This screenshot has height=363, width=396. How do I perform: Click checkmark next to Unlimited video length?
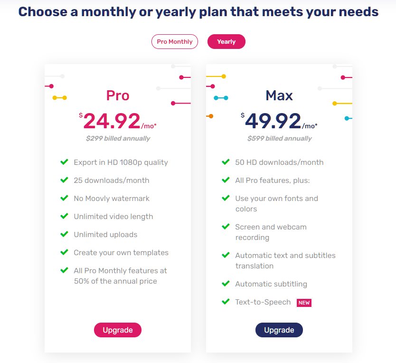click(64, 216)
